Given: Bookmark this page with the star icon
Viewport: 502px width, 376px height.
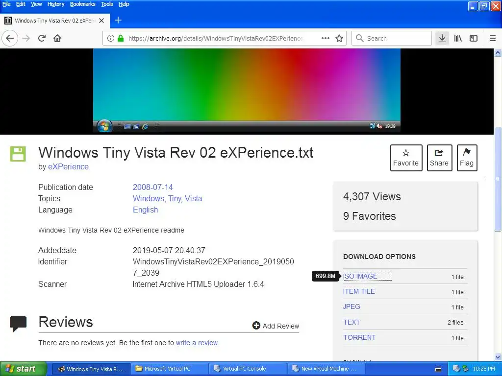Looking at the screenshot, I should (339, 38).
